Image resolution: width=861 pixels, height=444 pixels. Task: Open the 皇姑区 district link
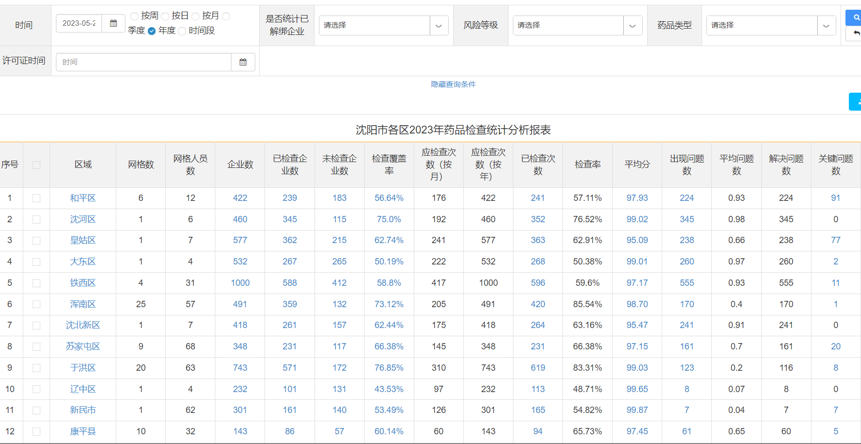tap(83, 240)
